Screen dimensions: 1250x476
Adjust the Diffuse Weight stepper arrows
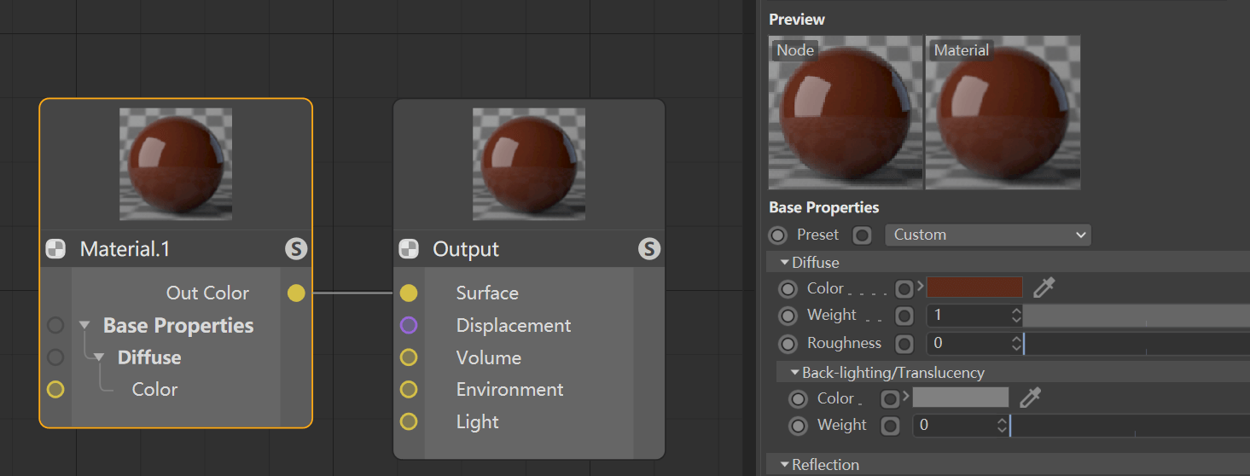1016,316
